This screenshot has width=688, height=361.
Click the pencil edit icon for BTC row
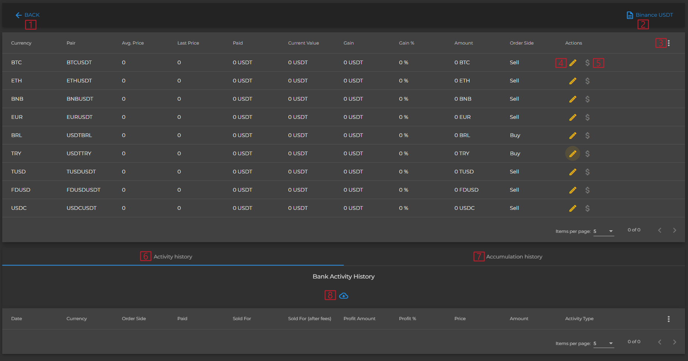[x=573, y=63]
